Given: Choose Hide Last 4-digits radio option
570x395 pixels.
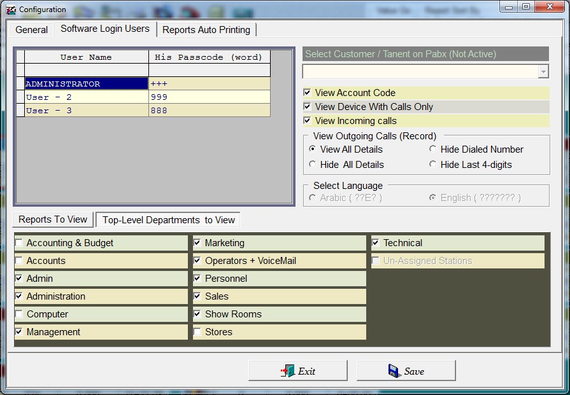Looking at the screenshot, I should [x=432, y=164].
